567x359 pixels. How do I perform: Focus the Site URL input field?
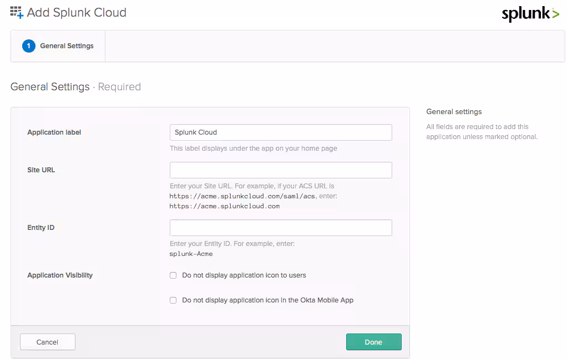(x=281, y=170)
